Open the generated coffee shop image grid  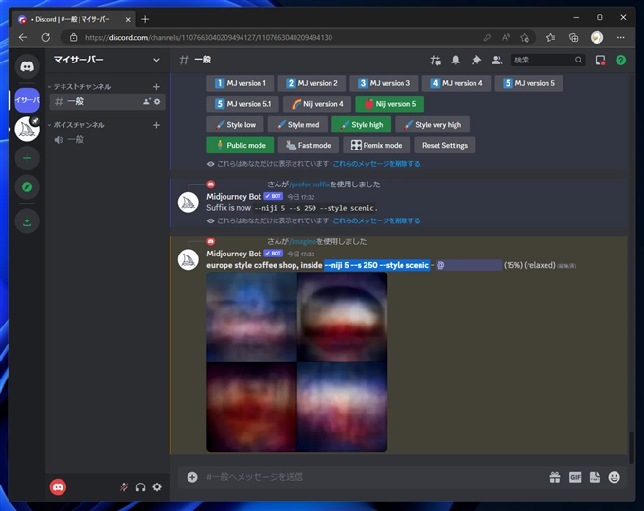click(x=297, y=362)
